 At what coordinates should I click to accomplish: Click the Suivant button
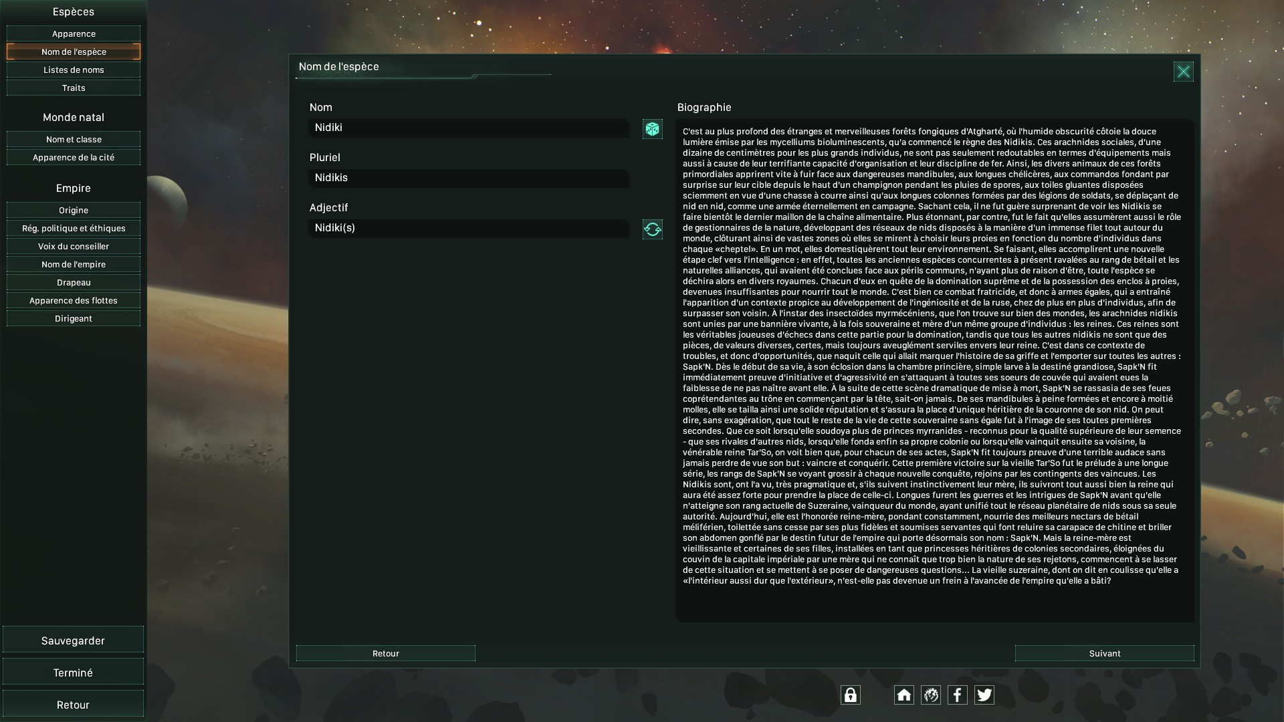pos(1104,653)
